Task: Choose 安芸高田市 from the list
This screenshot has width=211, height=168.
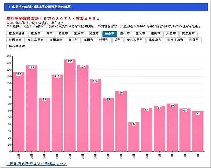Action: click(x=36, y=40)
